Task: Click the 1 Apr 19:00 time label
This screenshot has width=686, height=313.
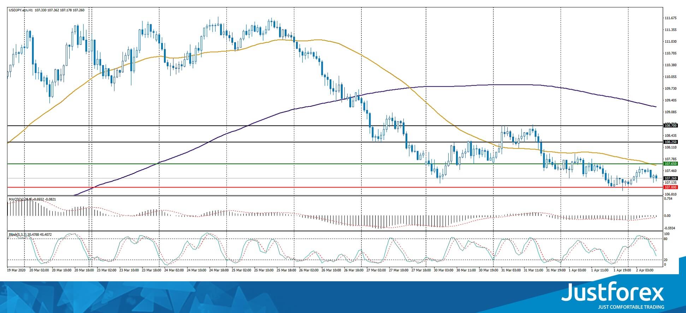Action: [x=623, y=270]
